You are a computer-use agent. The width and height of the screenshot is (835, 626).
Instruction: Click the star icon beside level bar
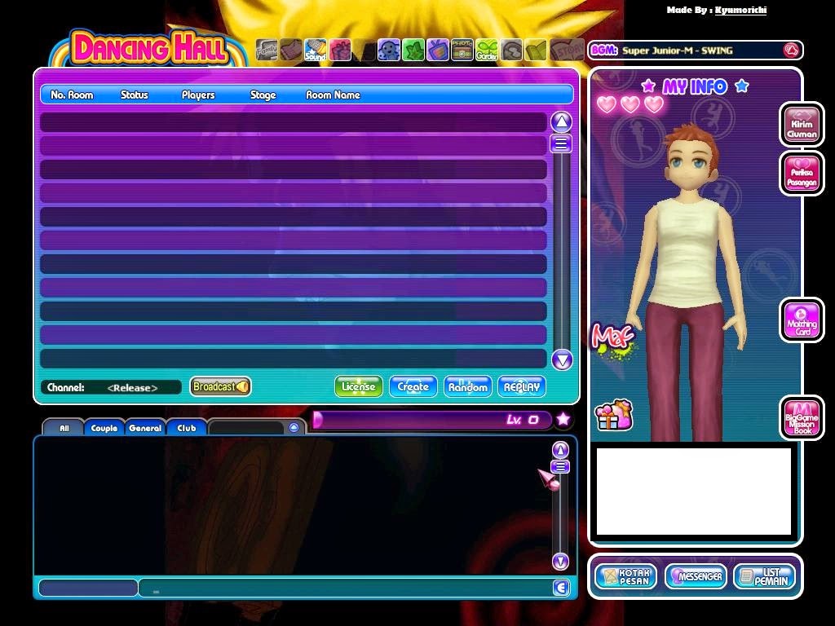pos(563,420)
